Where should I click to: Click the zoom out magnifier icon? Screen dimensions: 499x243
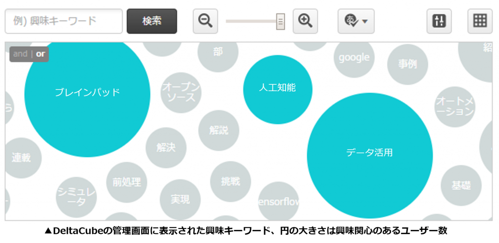205,21
